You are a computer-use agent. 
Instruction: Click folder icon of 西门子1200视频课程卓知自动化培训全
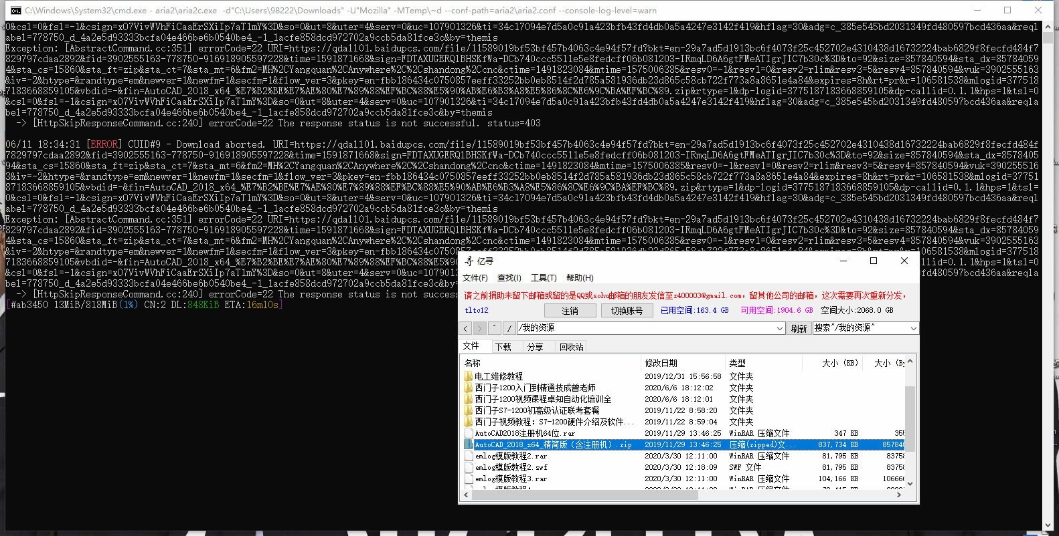pyautogui.click(x=469, y=399)
